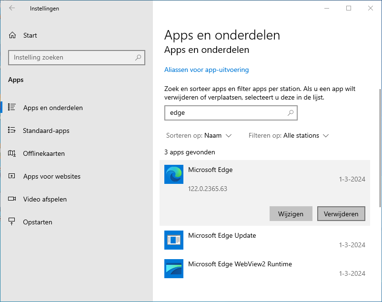
Task: Open Aliassen voor app-uitvoering link
Action: [x=206, y=70]
